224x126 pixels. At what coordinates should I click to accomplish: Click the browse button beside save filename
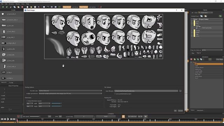[x=180, y=91]
